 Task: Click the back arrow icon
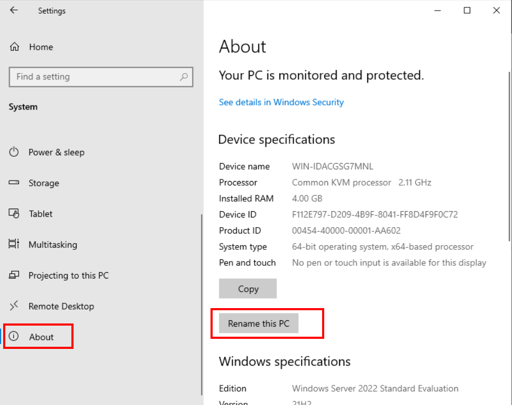click(14, 10)
